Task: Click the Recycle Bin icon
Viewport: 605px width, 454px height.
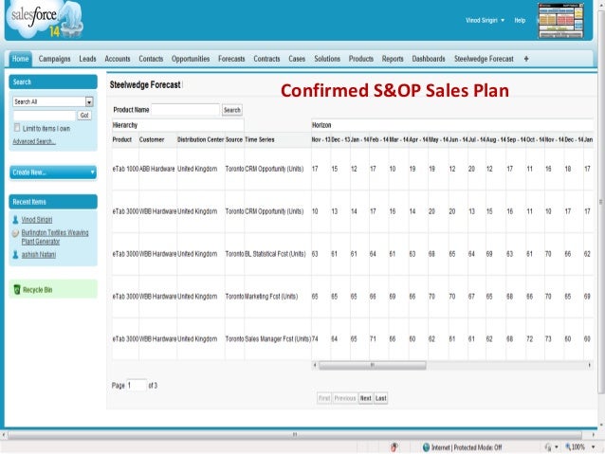Action: click(x=16, y=289)
